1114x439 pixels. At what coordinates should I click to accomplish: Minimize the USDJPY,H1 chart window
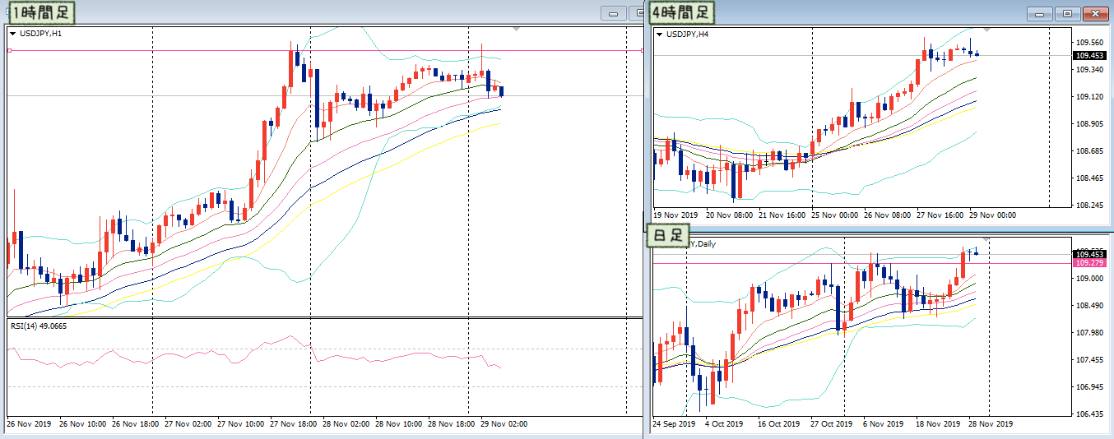pyautogui.click(x=614, y=13)
